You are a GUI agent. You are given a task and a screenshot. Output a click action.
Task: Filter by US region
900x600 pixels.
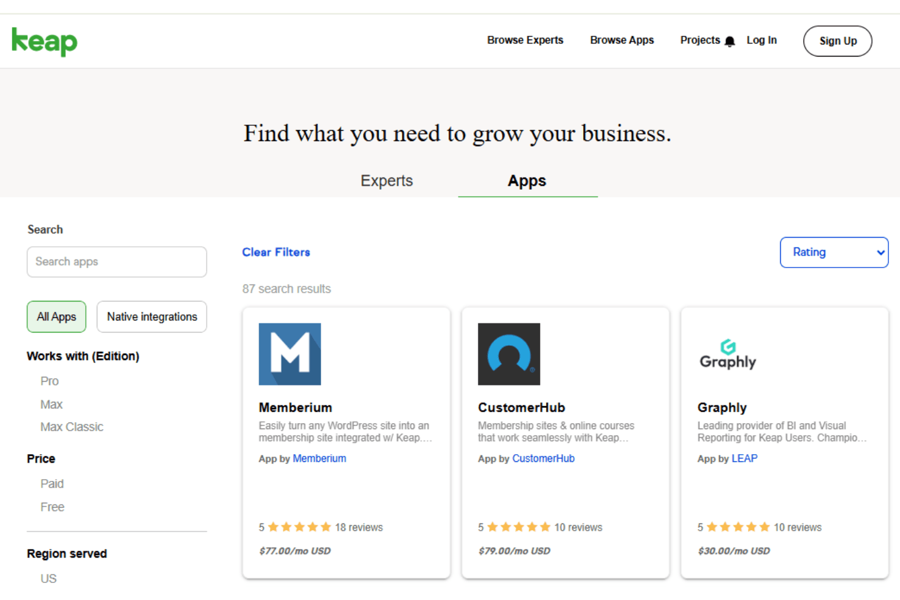(x=49, y=579)
